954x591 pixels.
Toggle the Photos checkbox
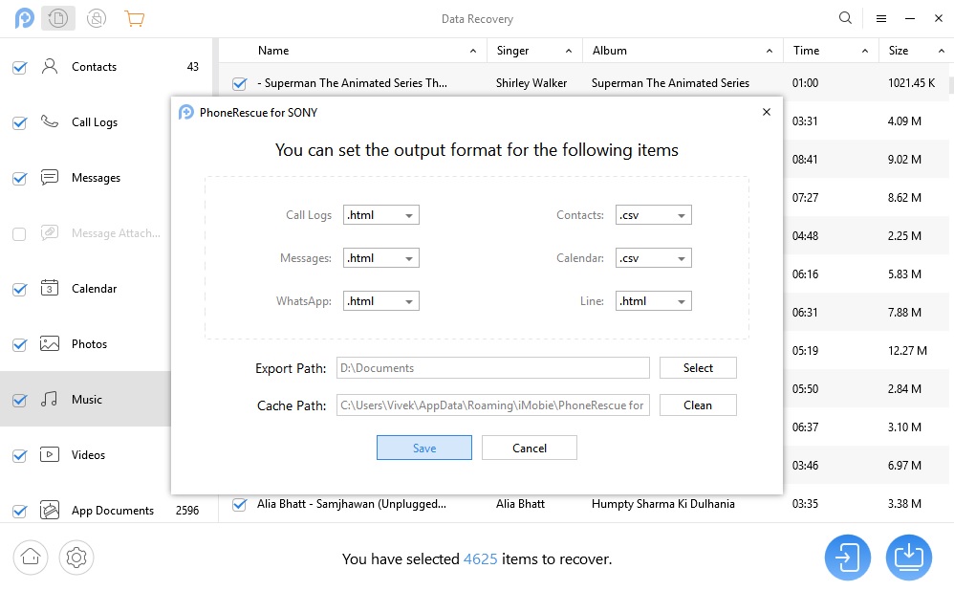click(19, 344)
